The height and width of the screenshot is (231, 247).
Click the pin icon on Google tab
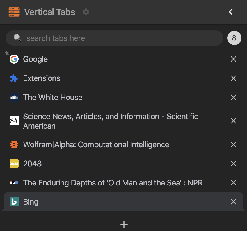pos(7,53)
